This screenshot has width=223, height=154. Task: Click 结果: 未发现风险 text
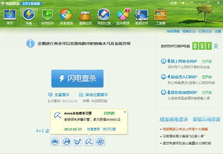click(95, 101)
